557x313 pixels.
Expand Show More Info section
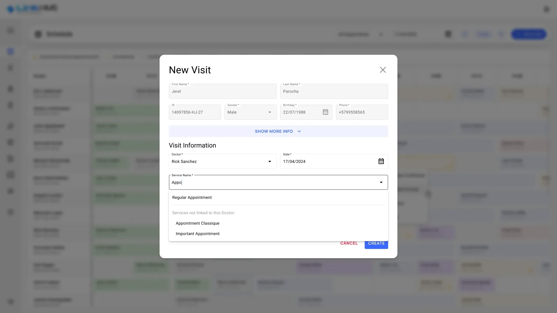point(278,131)
